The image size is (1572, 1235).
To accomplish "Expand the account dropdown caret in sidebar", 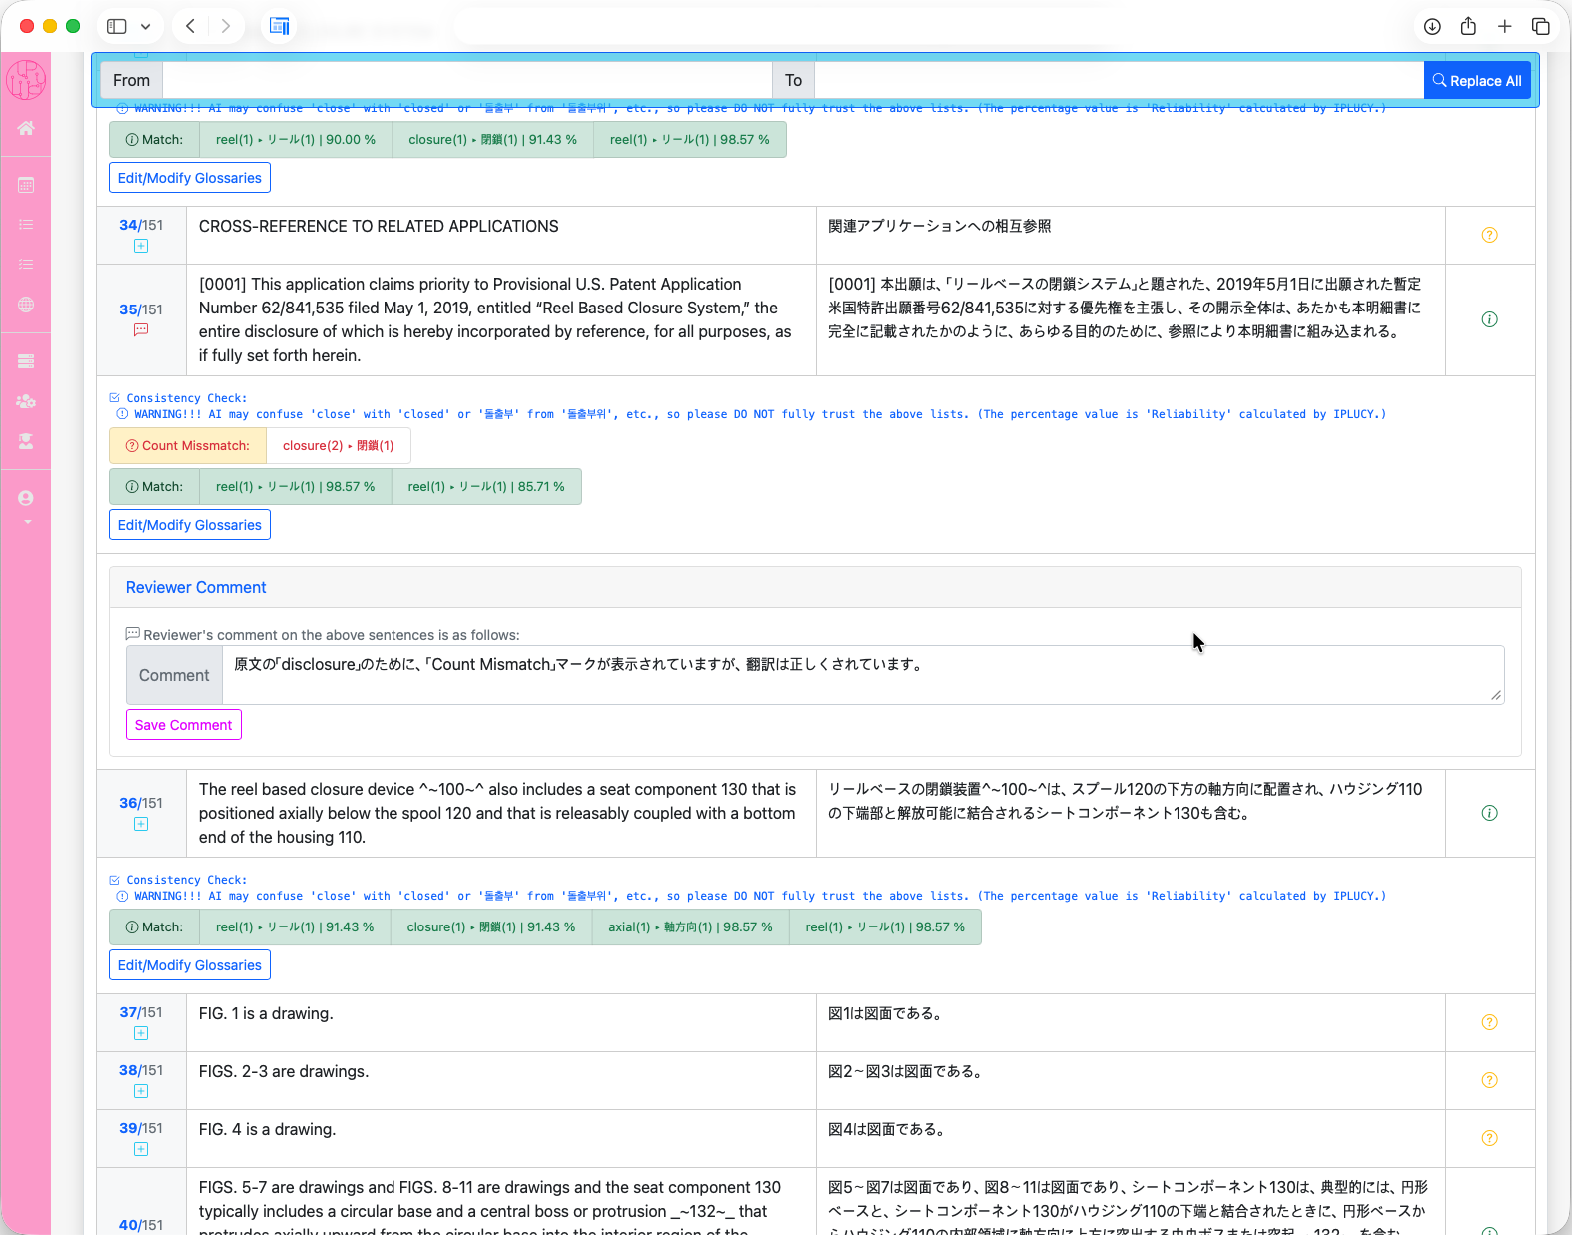I will 27,522.
